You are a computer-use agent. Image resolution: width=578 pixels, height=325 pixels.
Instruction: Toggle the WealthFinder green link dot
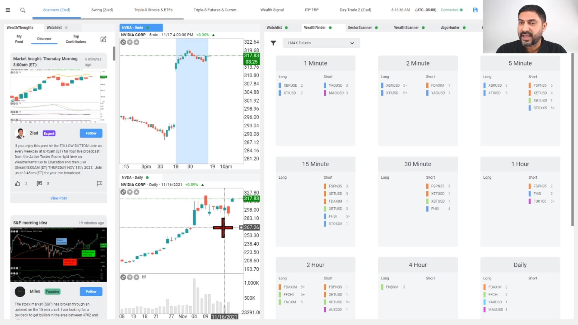[330, 28]
